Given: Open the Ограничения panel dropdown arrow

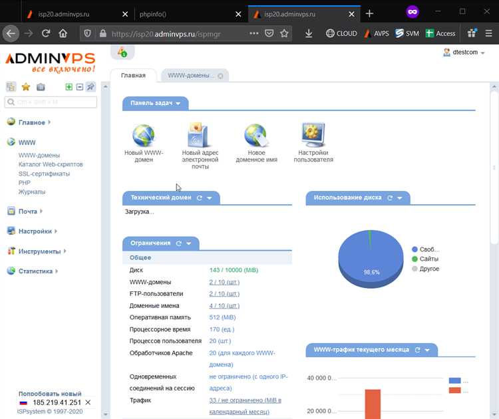Looking at the screenshot, I should [x=189, y=243].
